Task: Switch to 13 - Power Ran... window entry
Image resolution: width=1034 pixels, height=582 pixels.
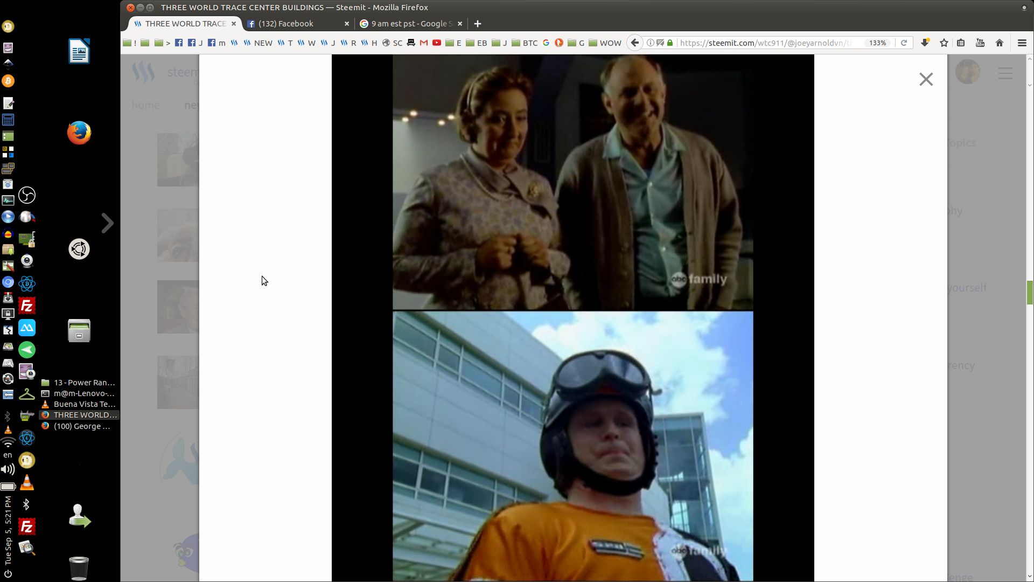Action: pyautogui.click(x=79, y=383)
